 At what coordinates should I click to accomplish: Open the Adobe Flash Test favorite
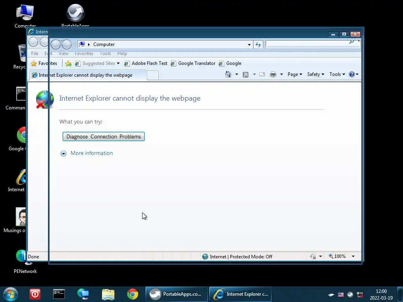[x=146, y=63]
